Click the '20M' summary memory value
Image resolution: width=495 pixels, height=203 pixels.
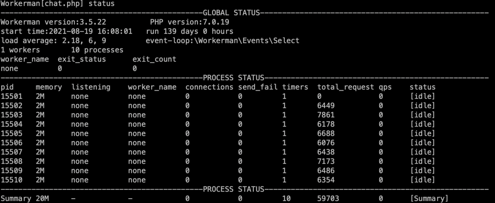point(42,199)
